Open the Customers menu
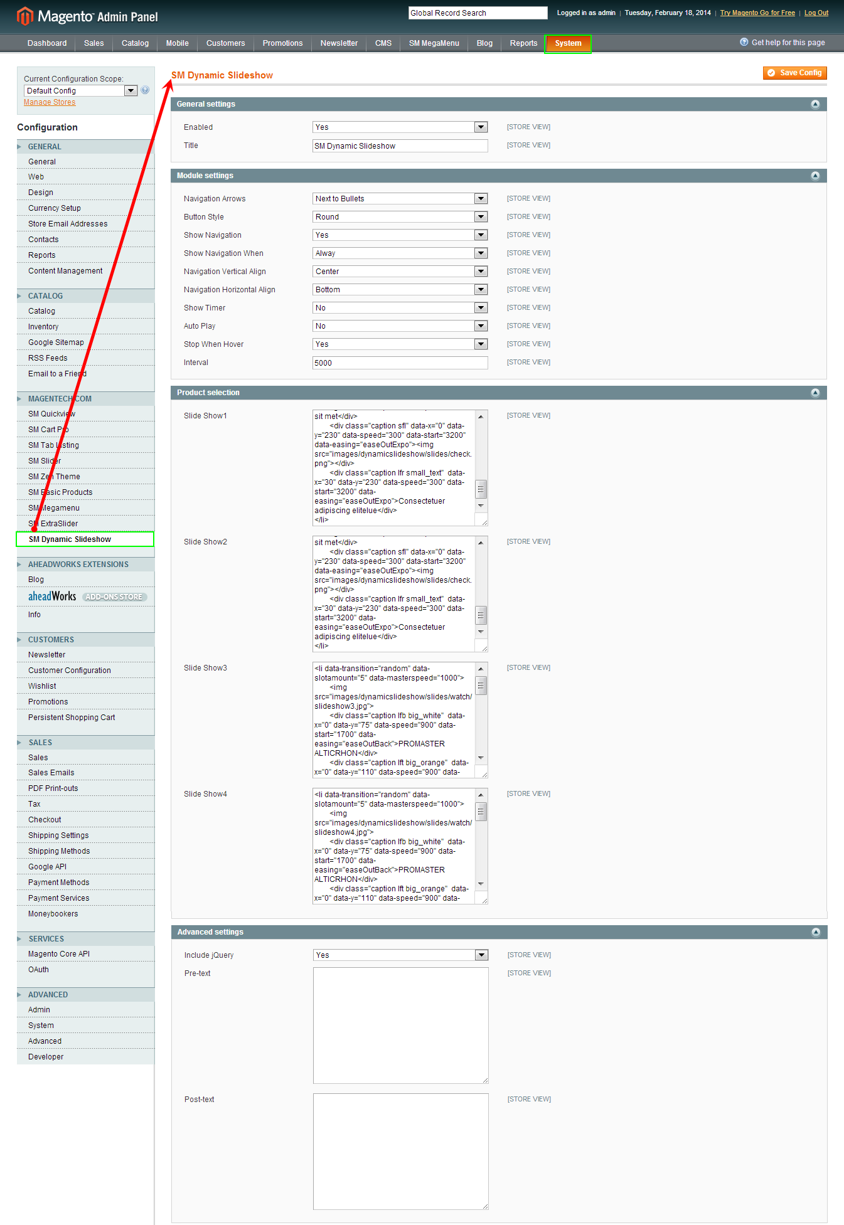Screen dimensions: 844x1225 click(x=225, y=43)
